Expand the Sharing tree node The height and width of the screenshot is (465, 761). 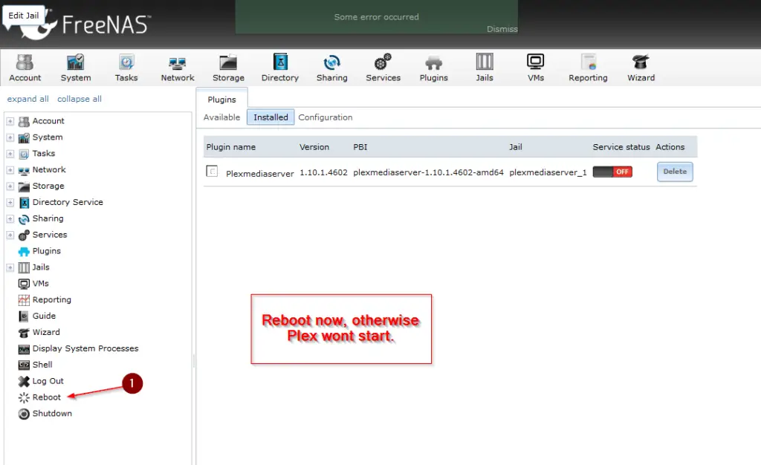(10, 218)
